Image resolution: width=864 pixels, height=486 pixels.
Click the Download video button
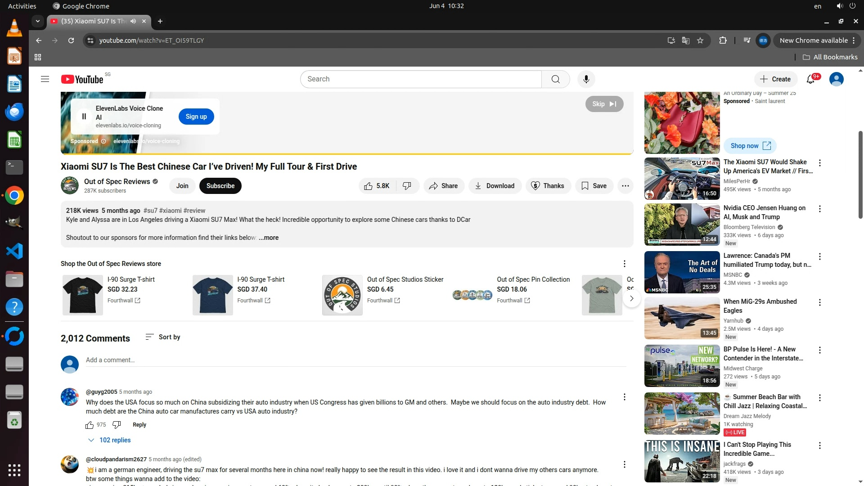click(495, 186)
